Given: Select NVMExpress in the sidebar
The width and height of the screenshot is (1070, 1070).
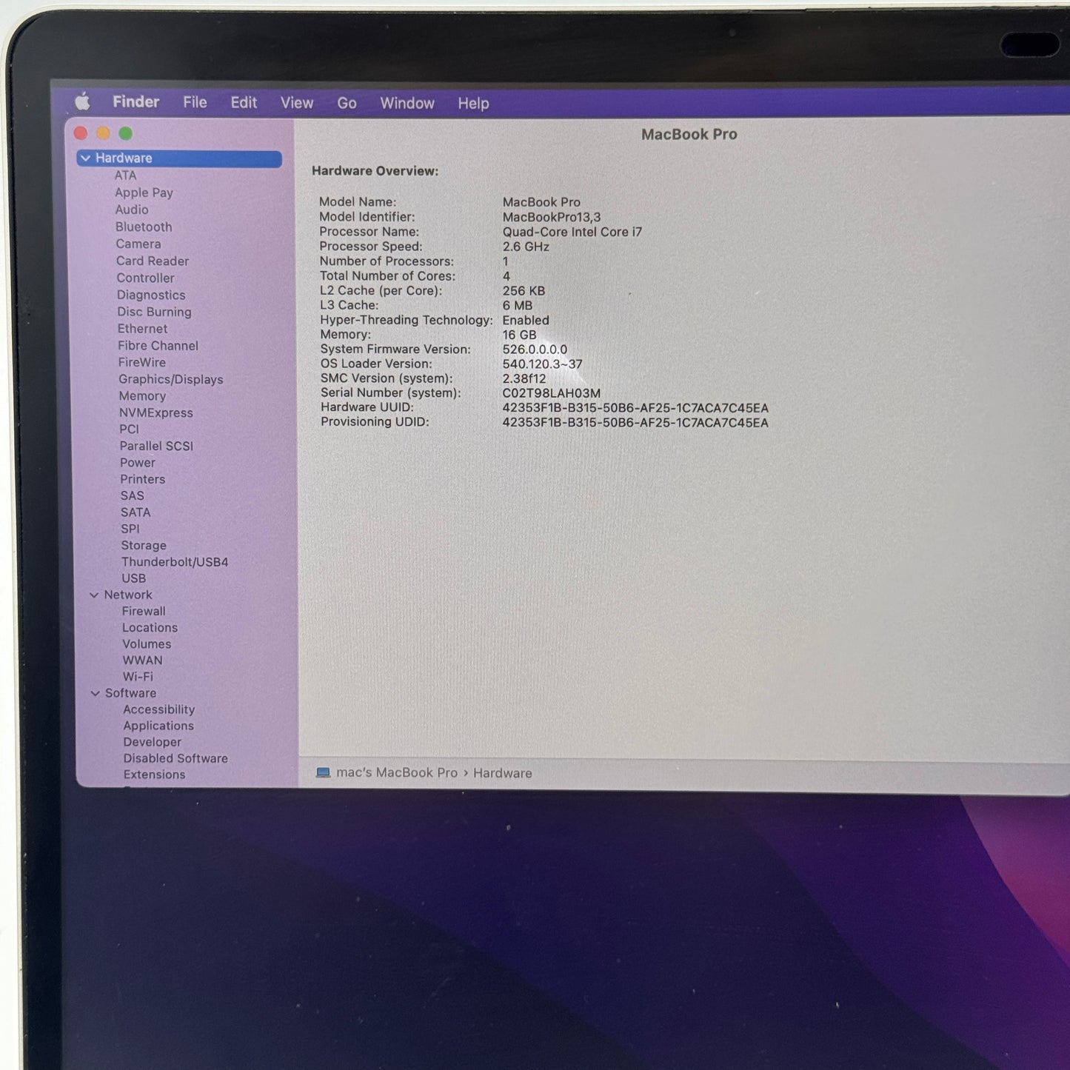Looking at the screenshot, I should (156, 412).
